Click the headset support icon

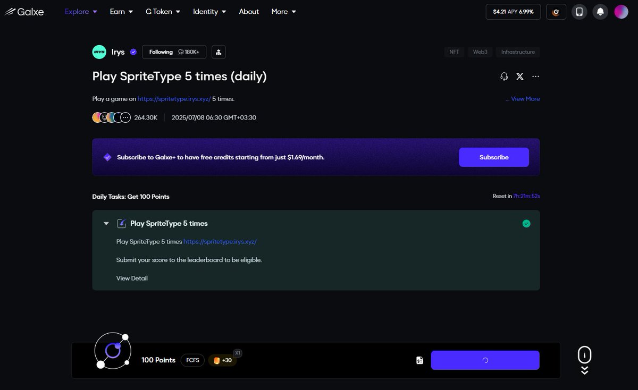(504, 77)
